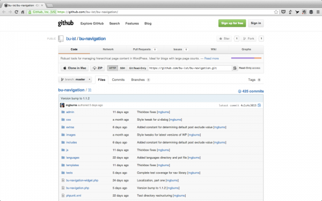Click the github logo
This screenshot has width=322, height=201.
point(65,23)
